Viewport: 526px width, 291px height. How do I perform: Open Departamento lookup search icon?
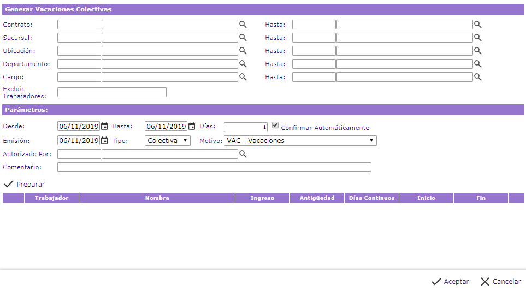coord(243,64)
